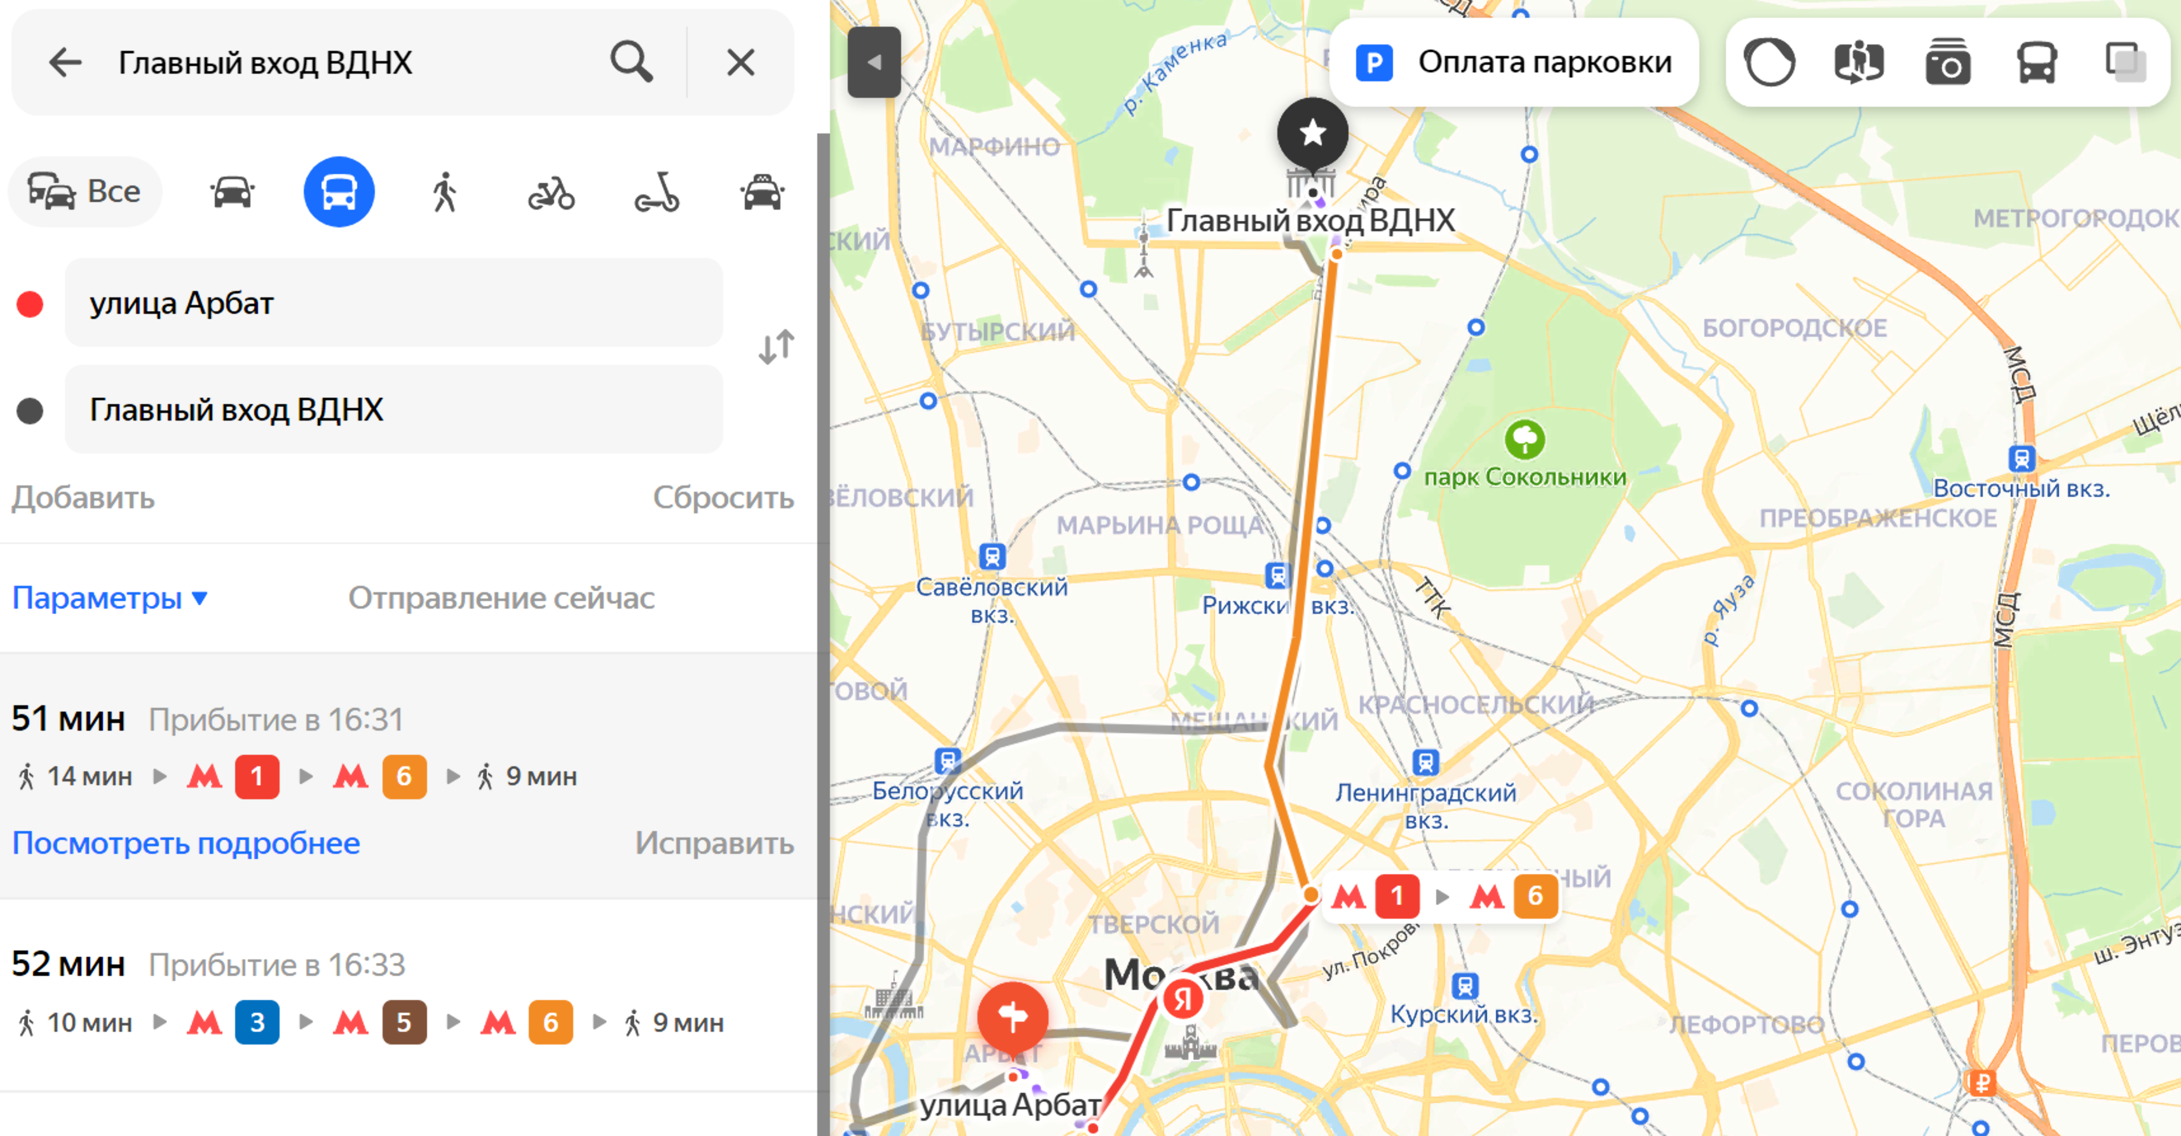
Task: Toggle the map layers switcher icon
Action: [x=2126, y=62]
